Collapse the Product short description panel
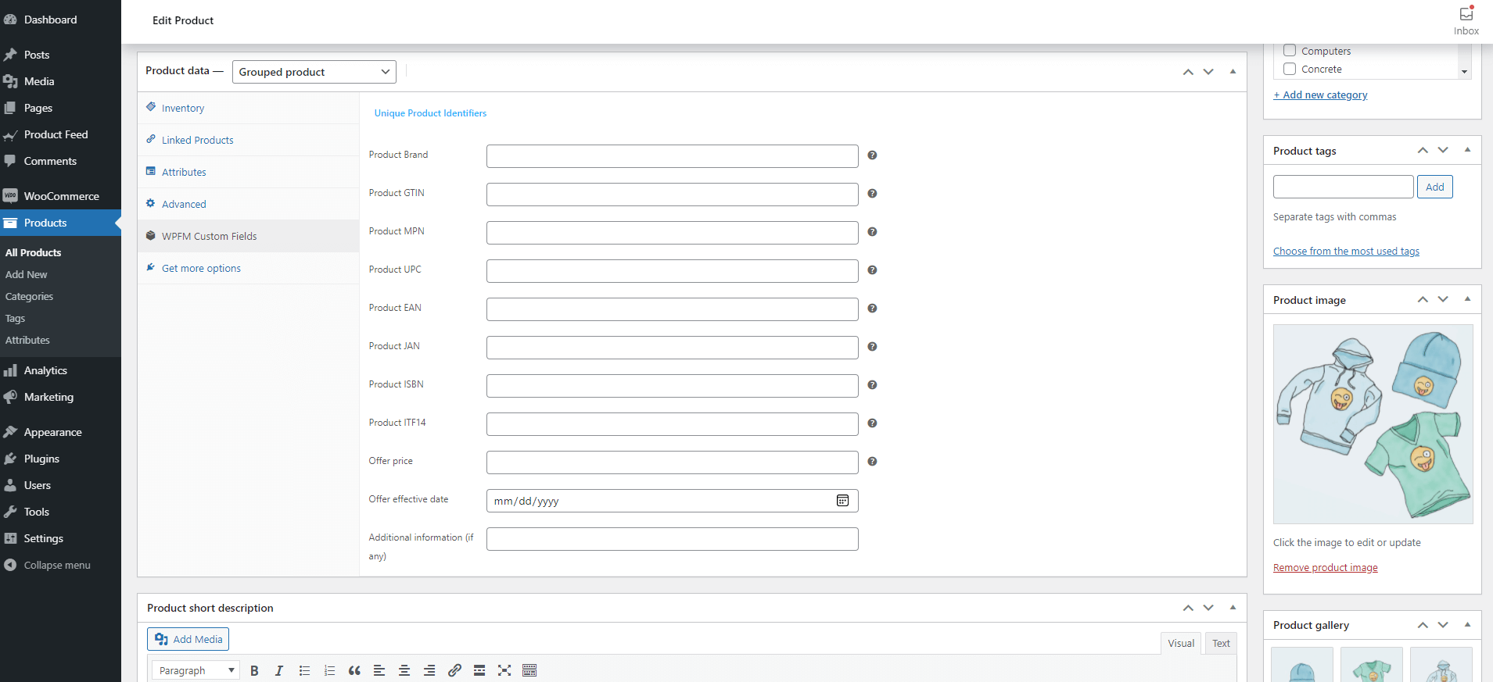1493x682 pixels. 1233,607
